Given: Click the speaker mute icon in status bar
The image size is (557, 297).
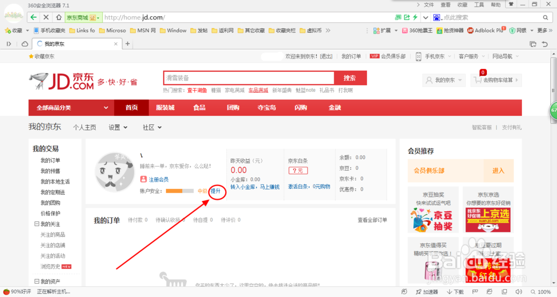Looking at the screenshot, I should [x=519, y=291].
